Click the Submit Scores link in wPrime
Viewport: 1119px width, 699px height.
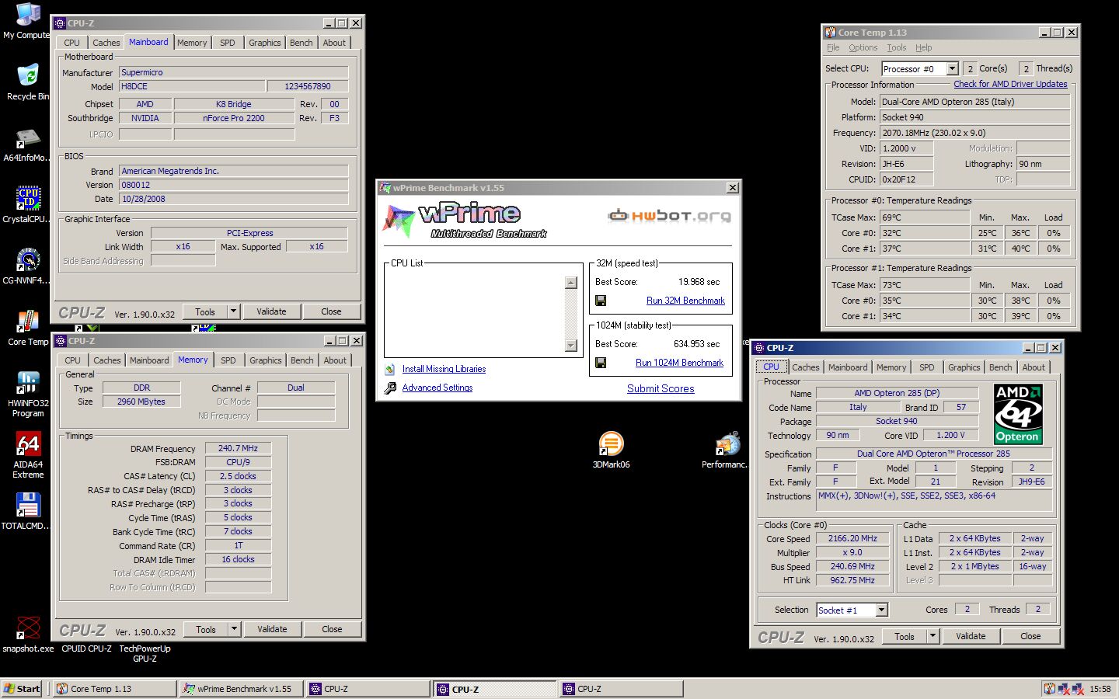661,388
